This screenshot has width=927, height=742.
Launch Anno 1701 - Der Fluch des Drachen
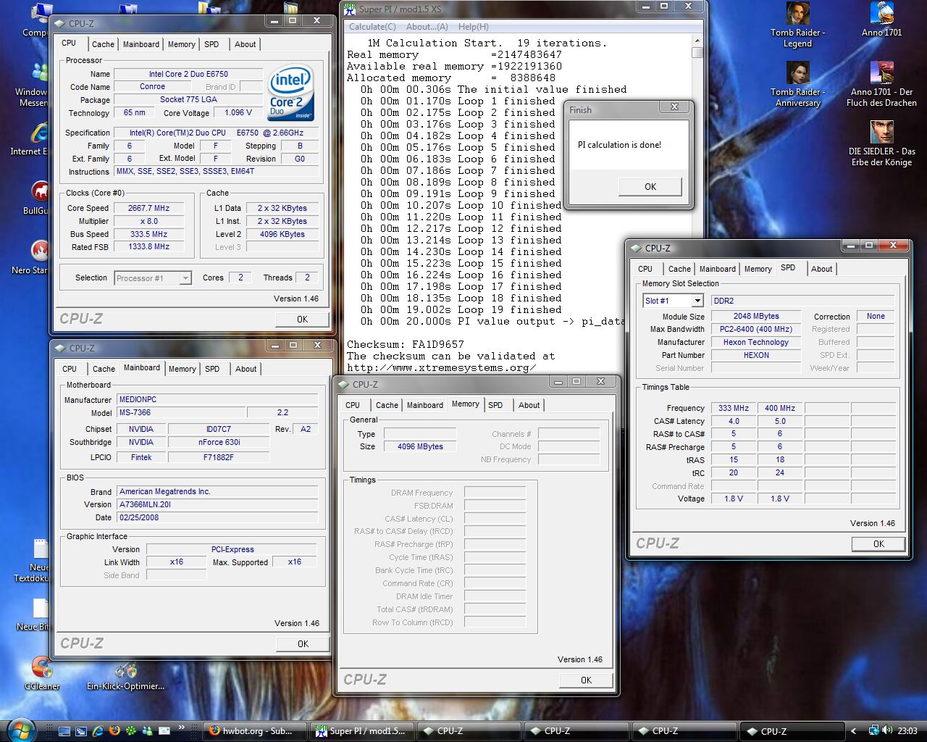coord(881,85)
